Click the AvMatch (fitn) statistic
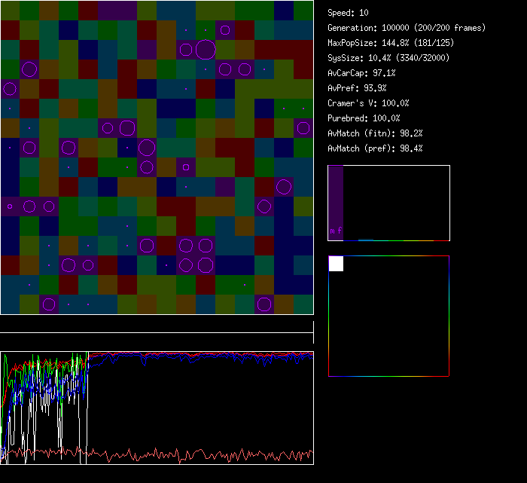The height and width of the screenshot is (483, 527). point(375,133)
